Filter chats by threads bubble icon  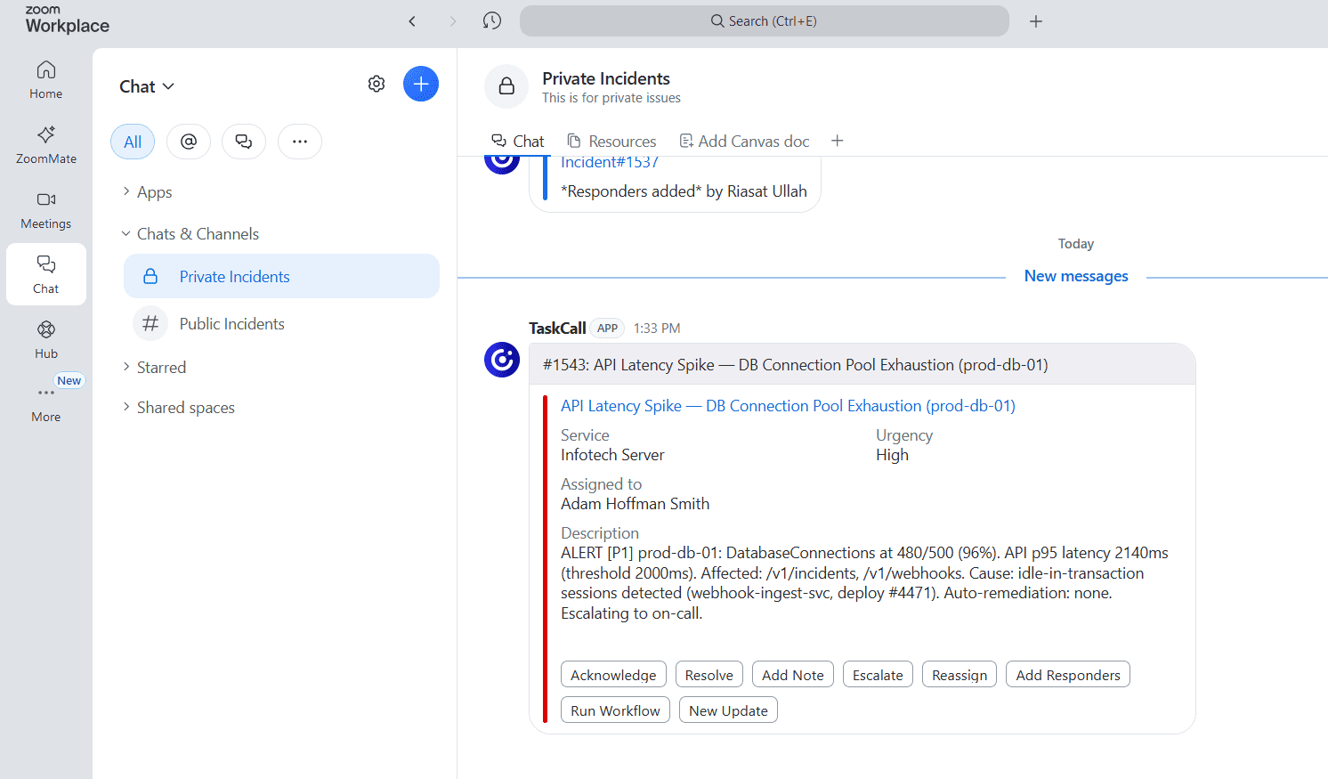244,142
